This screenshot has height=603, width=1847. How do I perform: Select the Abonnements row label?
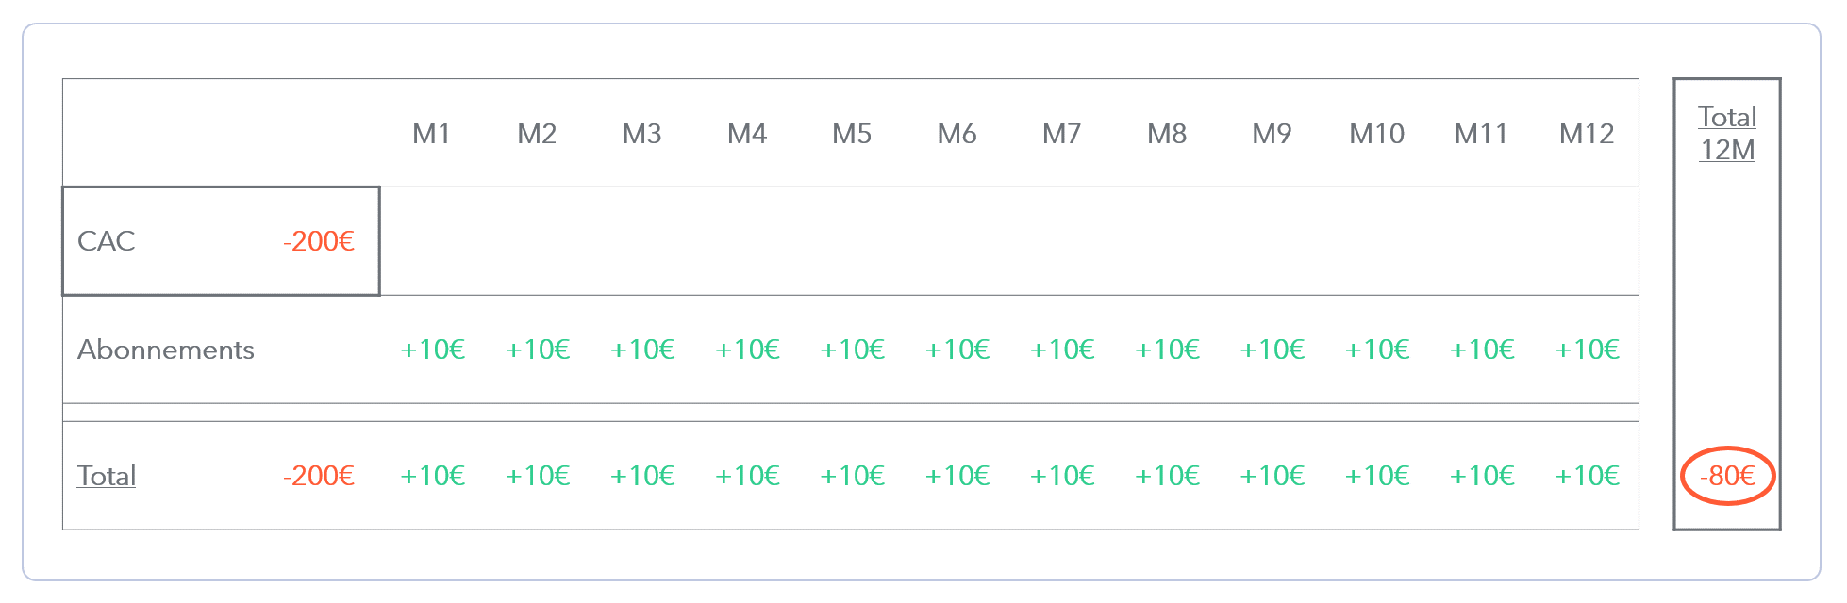click(166, 350)
